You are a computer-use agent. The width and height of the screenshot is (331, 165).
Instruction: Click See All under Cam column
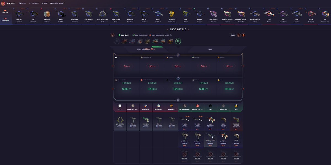[210, 158]
